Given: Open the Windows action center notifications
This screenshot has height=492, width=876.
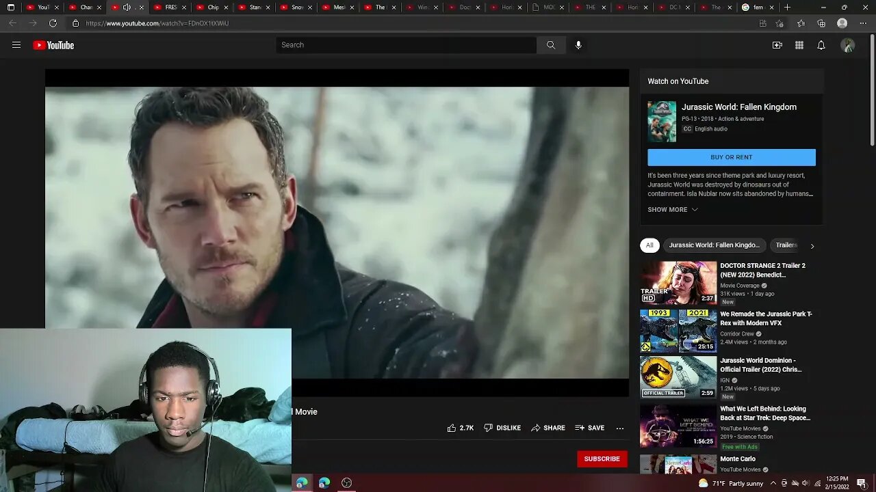Looking at the screenshot, I should pyautogui.click(x=861, y=483).
